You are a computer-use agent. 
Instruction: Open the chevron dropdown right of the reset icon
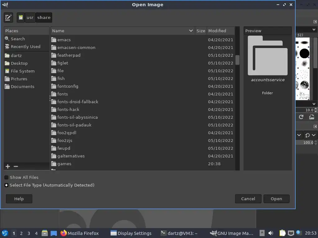click(314, 135)
